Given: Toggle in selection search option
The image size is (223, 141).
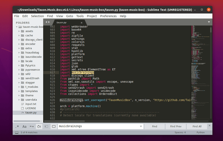Looking at the screenshot, I should tap(46, 126).
